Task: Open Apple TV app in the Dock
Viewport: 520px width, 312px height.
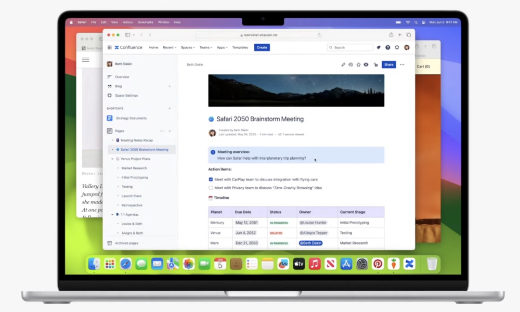Action: [x=299, y=264]
